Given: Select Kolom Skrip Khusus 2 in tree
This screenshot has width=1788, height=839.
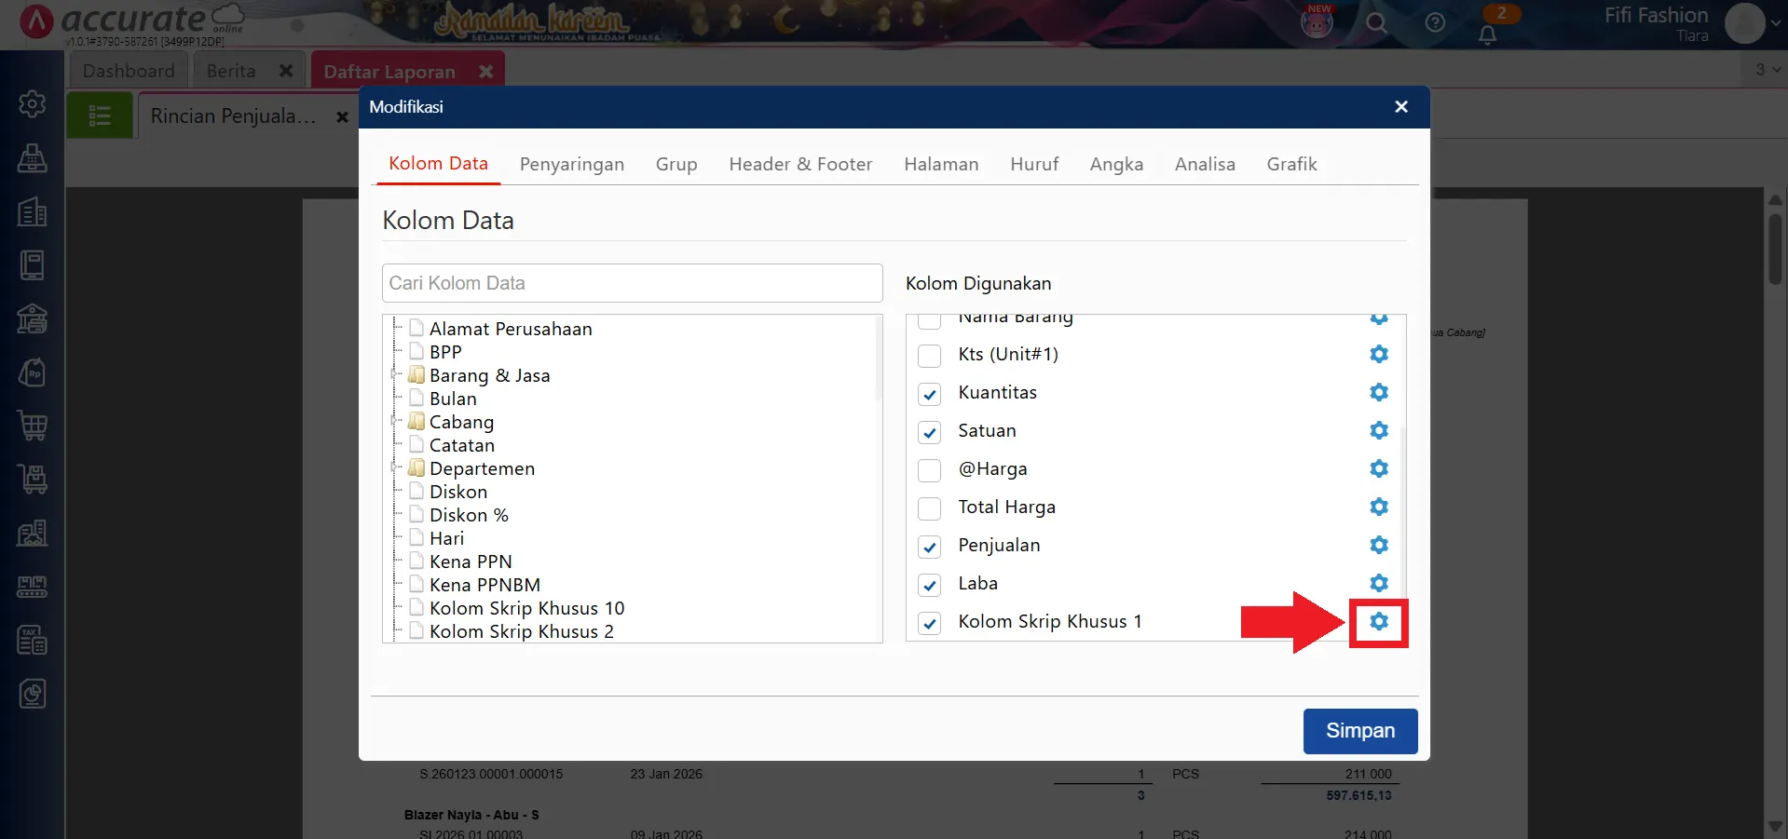Looking at the screenshot, I should point(521,631).
